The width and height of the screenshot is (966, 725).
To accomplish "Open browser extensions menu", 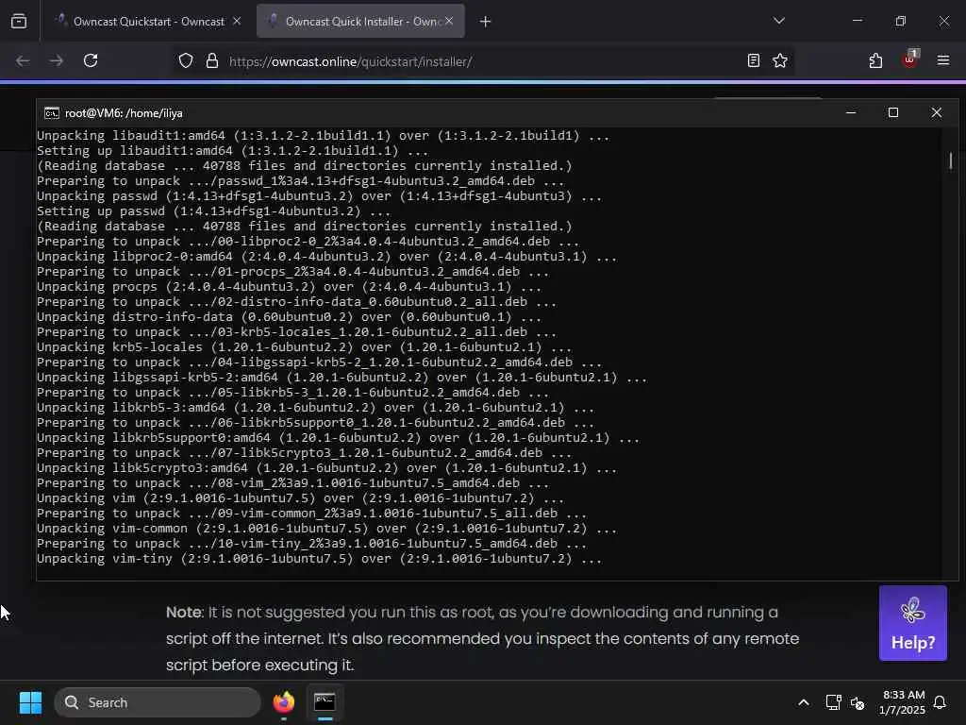I will [875, 60].
